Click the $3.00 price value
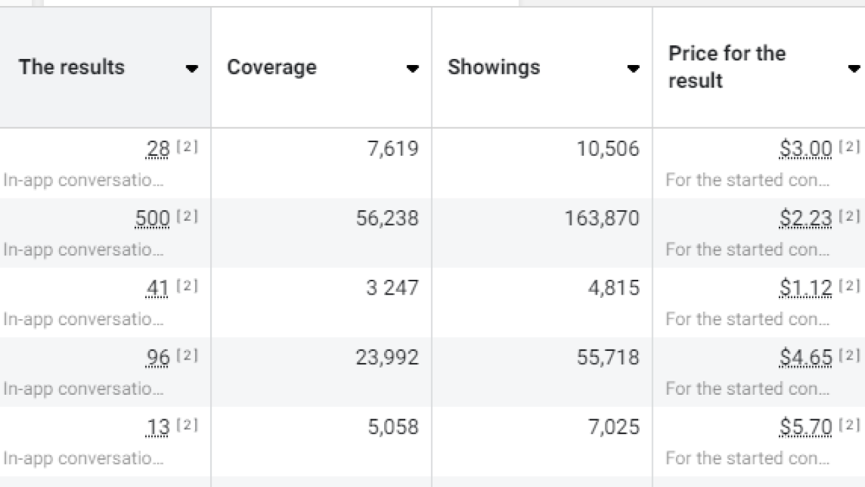Viewport: 865px width, 487px height. 805,149
